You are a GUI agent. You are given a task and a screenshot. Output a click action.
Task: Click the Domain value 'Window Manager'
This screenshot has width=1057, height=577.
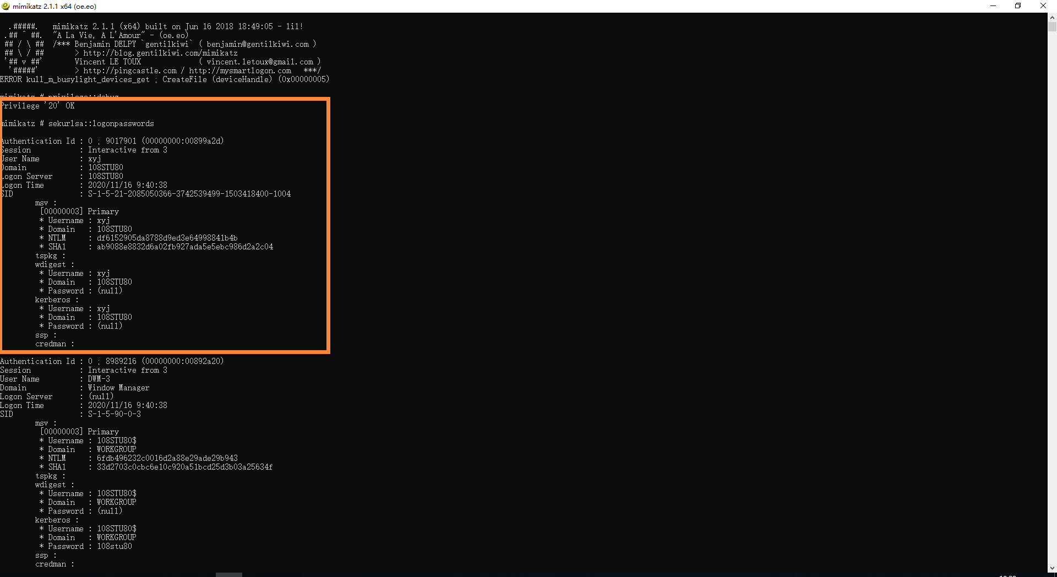coord(119,388)
